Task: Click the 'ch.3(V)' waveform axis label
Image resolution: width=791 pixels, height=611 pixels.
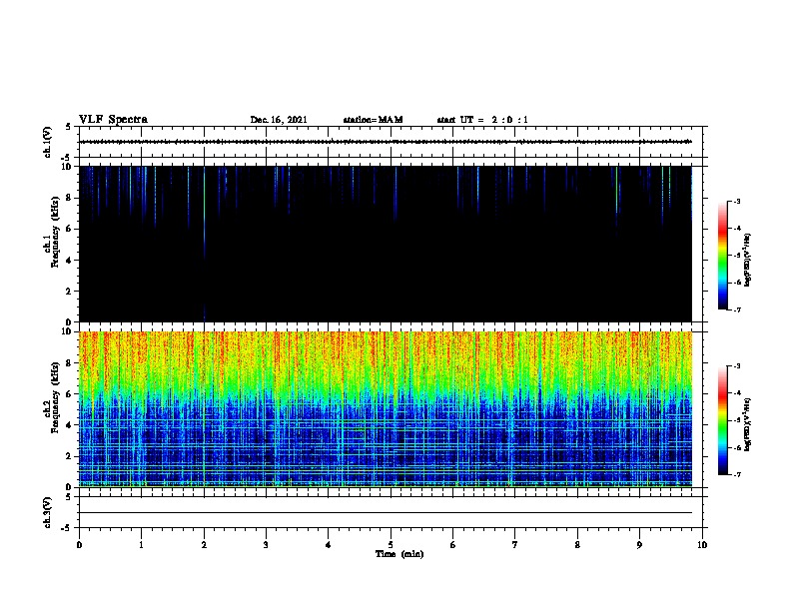Action: point(48,512)
